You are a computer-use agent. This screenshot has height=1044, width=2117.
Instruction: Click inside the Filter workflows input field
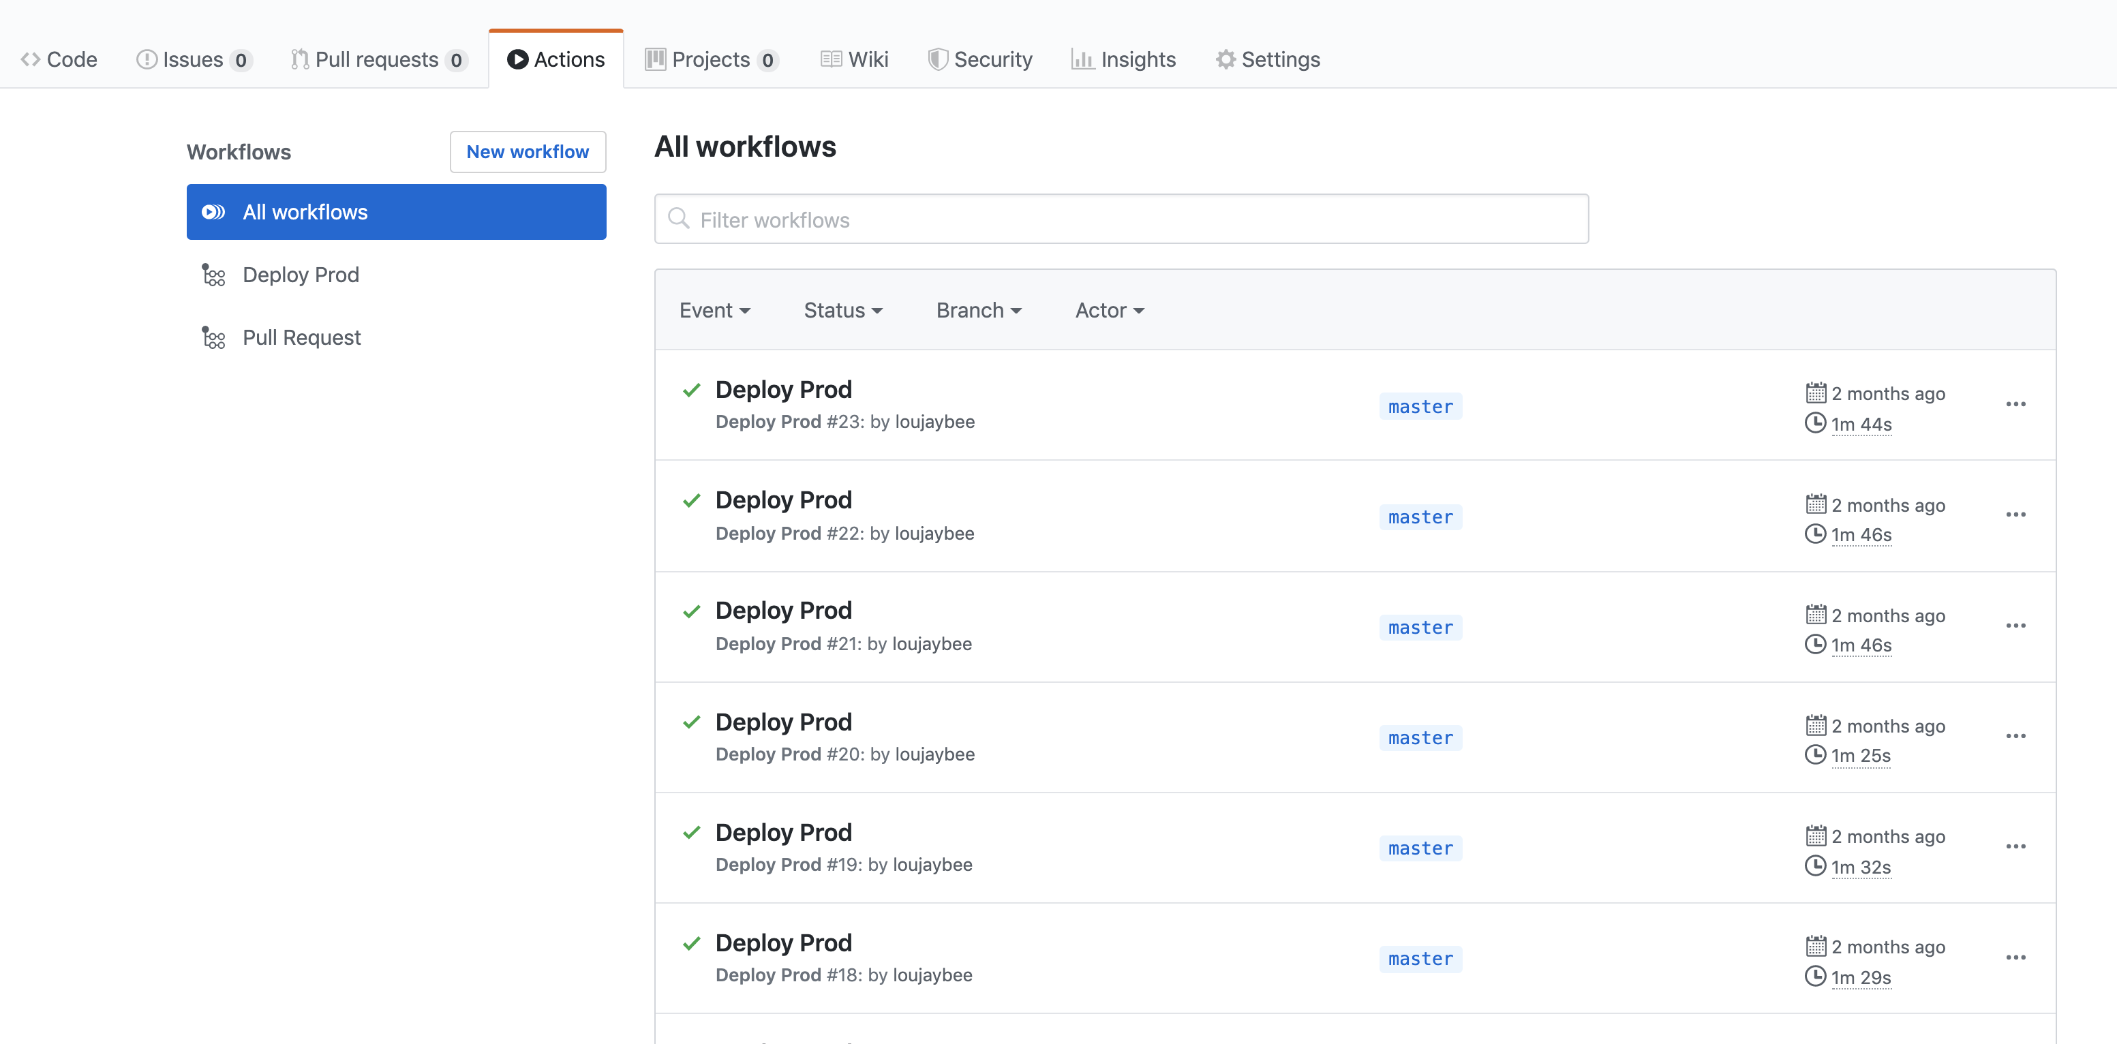(x=986, y=219)
